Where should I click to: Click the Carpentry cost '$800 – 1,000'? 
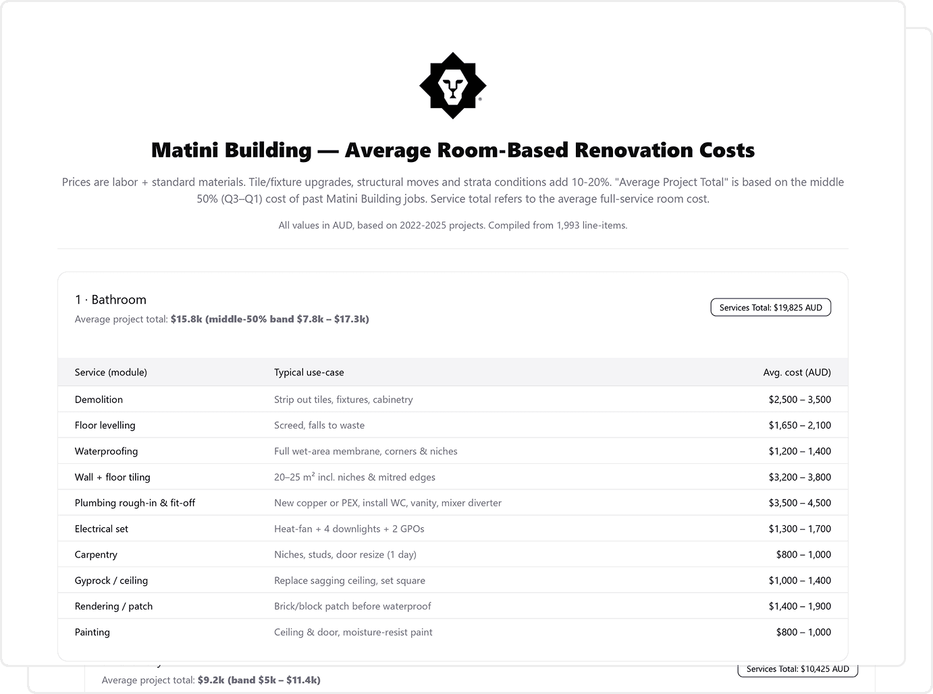pyautogui.click(x=803, y=555)
